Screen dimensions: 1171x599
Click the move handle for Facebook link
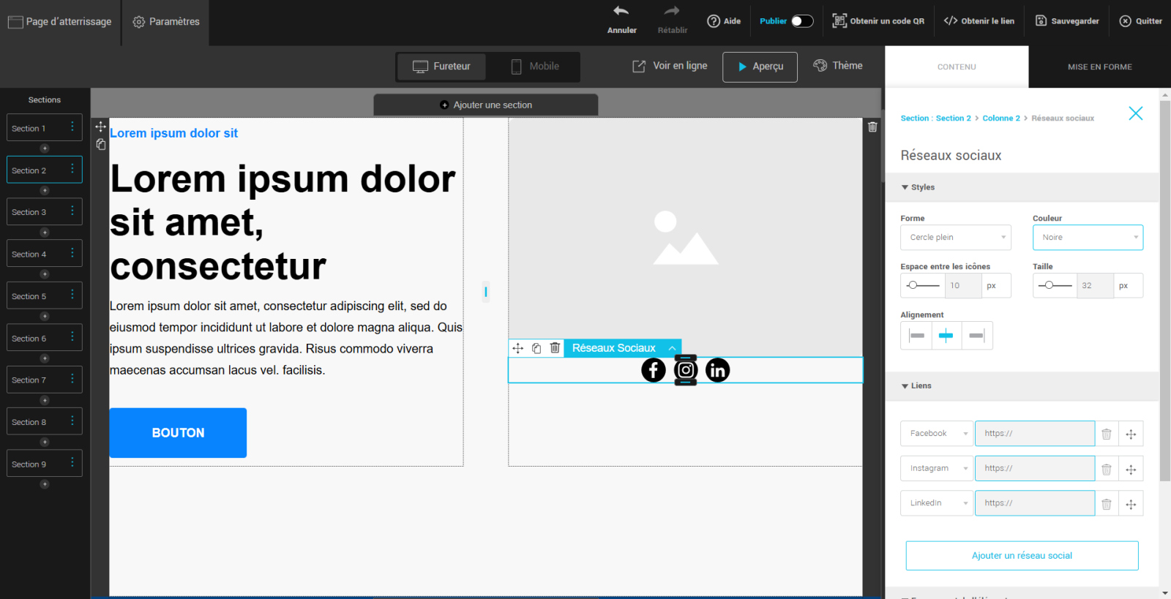click(x=1131, y=434)
